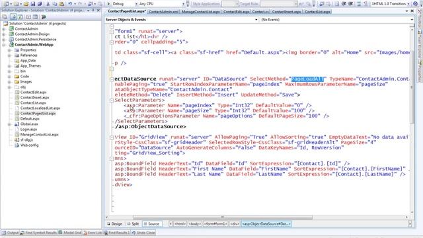Image resolution: width=423 pixels, height=238 pixels.
Task: Expand the References folder node
Action: (x=9, y=56)
